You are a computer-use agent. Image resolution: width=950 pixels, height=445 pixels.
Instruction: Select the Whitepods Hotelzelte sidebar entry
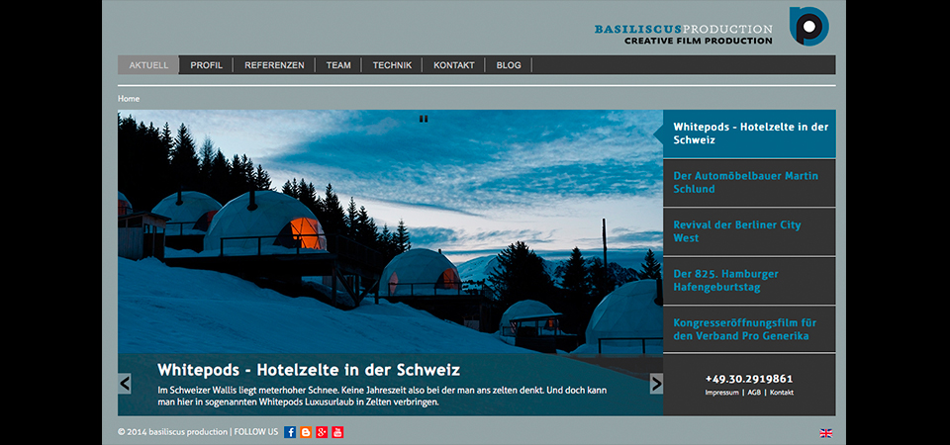[x=749, y=133]
